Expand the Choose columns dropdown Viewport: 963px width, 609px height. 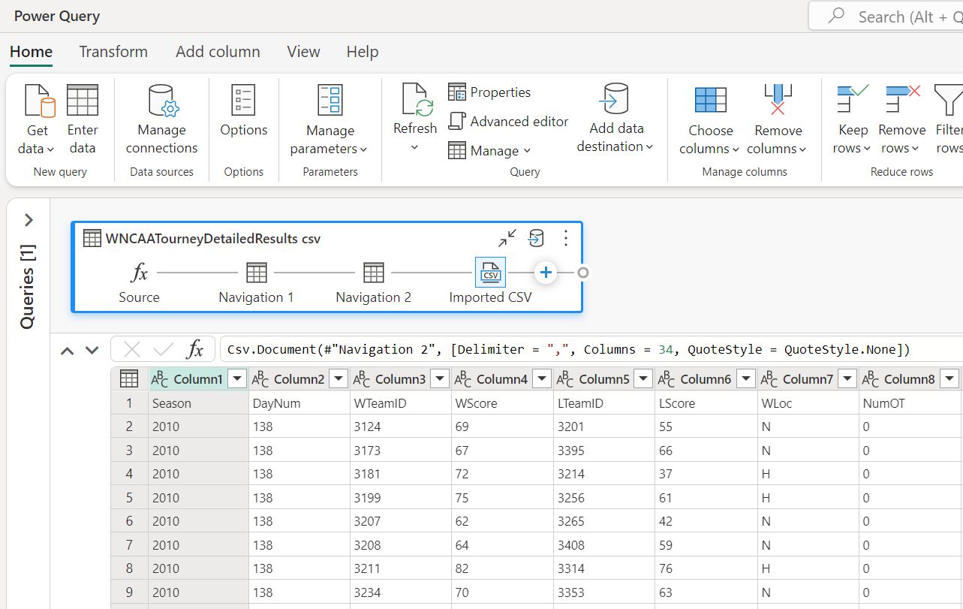(709, 149)
